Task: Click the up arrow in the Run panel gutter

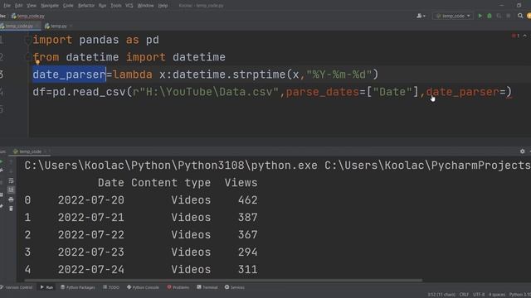Action: tap(11, 162)
